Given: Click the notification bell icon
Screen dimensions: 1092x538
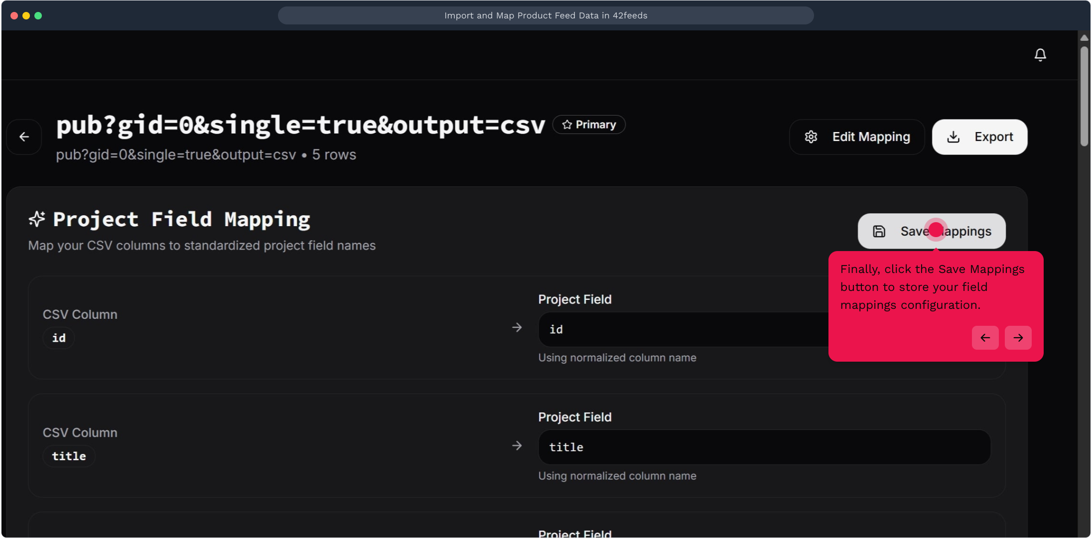Looking at the screenshot, I should point(1040,55).
